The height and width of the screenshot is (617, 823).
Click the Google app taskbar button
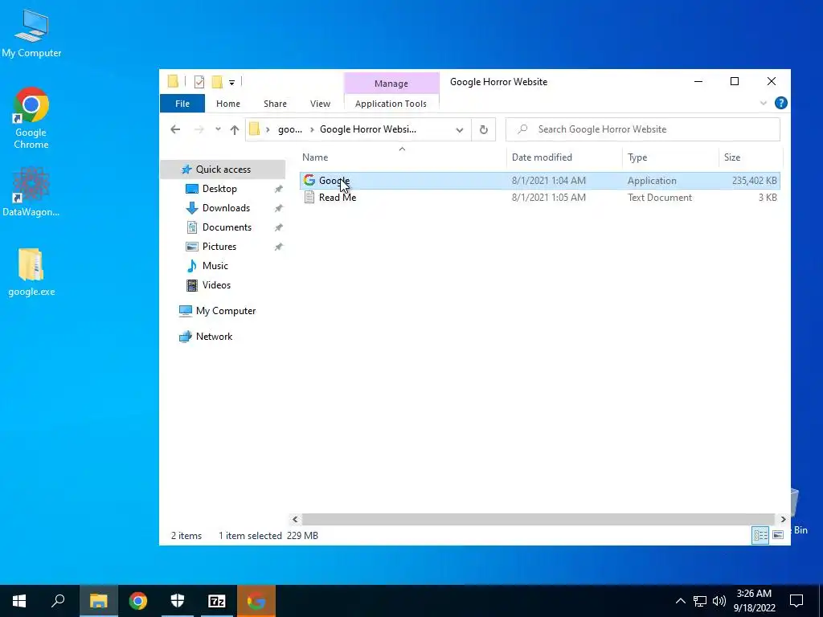tap(256, 601)
